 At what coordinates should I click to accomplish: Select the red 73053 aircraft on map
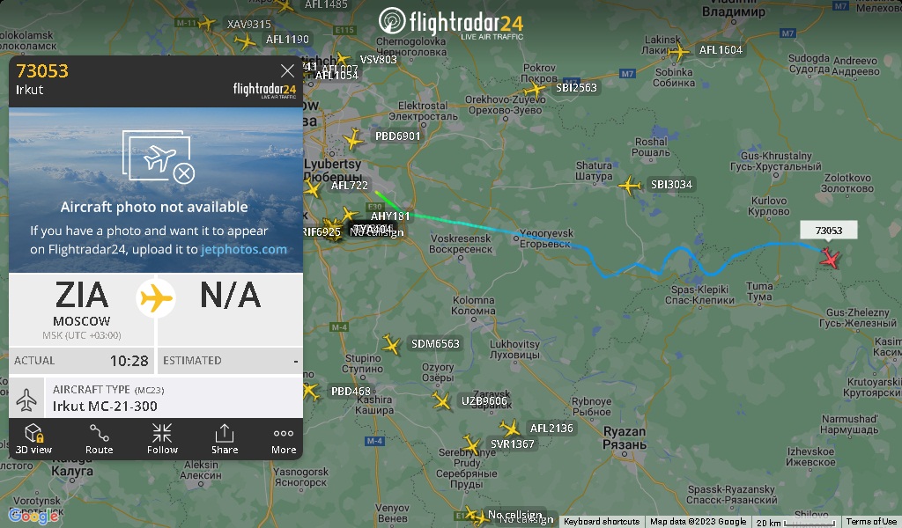830,257
